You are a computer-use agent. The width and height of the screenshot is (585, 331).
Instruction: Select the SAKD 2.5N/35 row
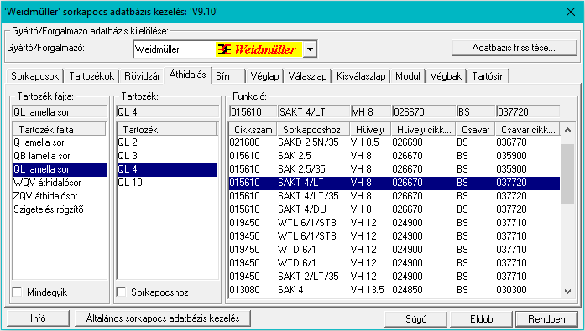[x=394, y=142]
